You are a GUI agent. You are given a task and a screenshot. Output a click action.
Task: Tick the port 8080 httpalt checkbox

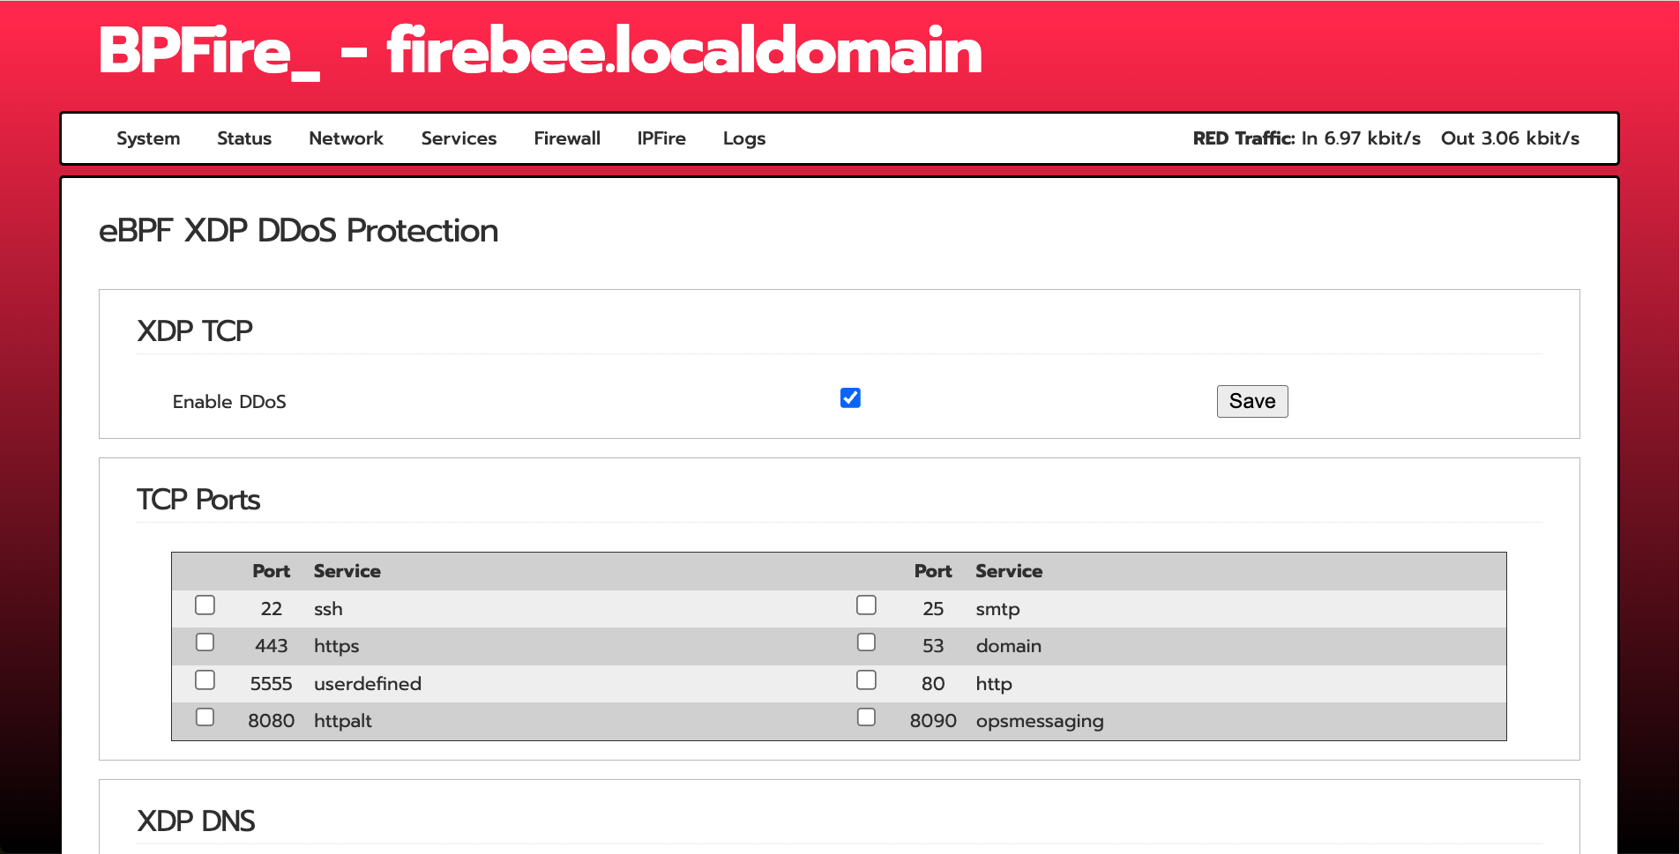pyautogui.click(x=205, y=717)
